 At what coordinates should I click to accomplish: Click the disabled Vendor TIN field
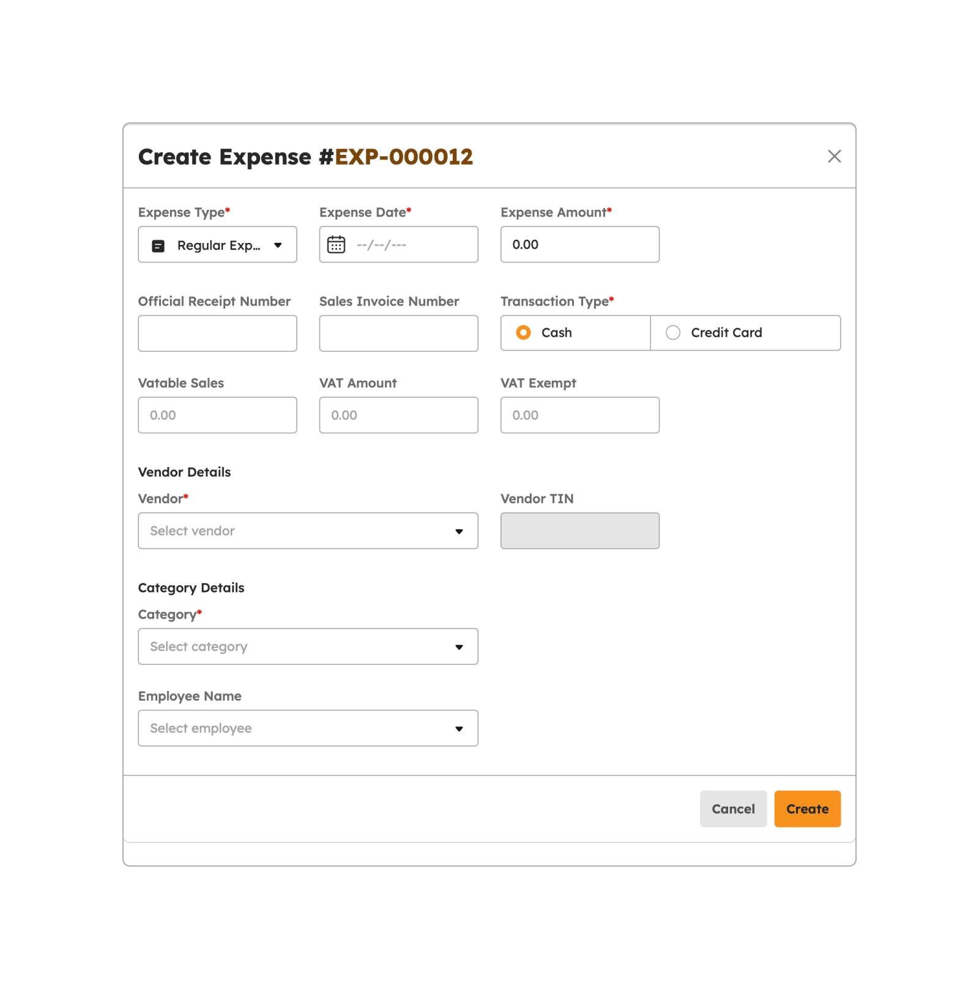[x=579, y=531]
